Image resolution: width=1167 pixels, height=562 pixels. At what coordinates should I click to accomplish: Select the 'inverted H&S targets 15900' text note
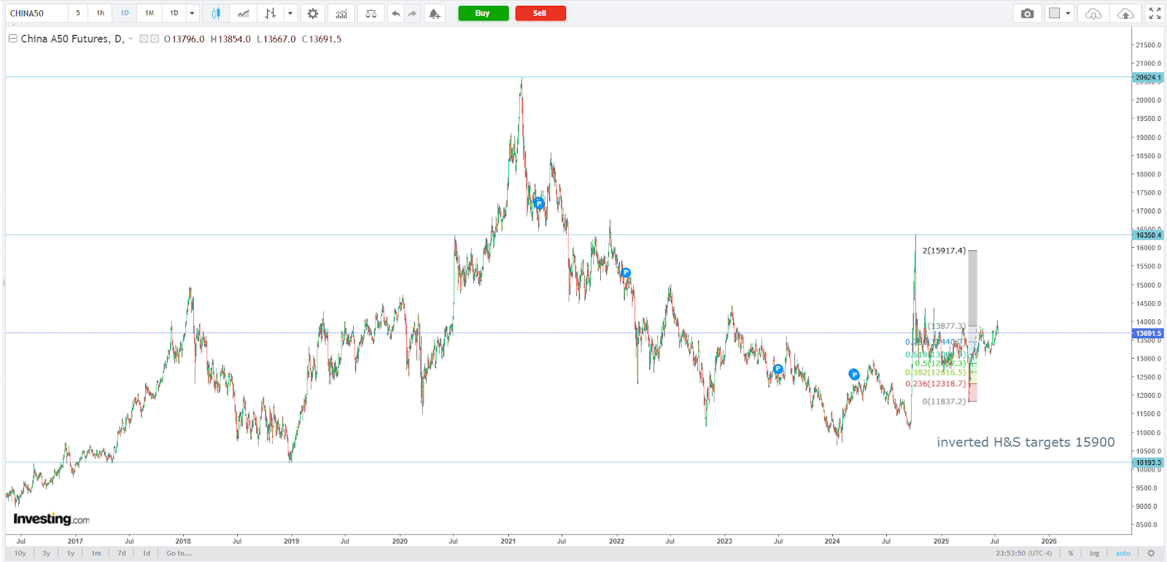click(x=1026, y=442)
